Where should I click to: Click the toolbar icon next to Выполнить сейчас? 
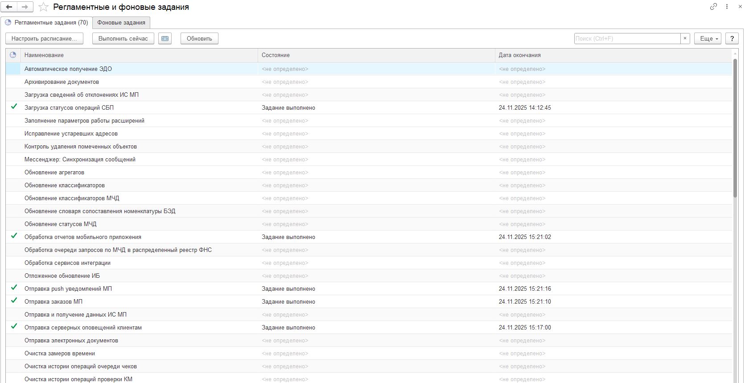(x=165, y=39)
